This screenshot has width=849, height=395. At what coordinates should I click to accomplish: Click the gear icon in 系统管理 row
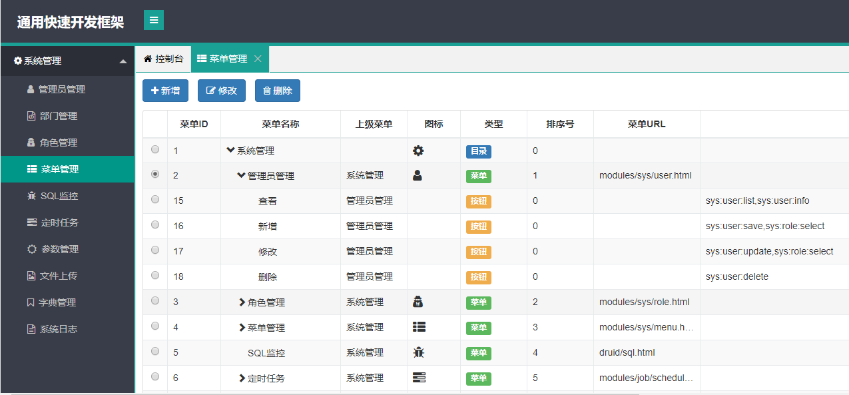418,151
